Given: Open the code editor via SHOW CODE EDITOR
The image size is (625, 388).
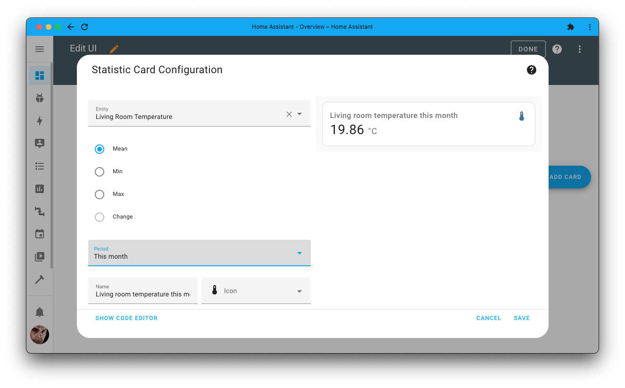Looking at the screenshot, I should [126, 318].
